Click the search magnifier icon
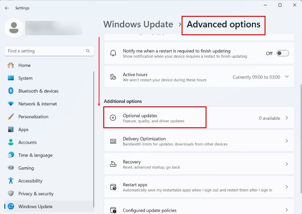 (88, 51)
